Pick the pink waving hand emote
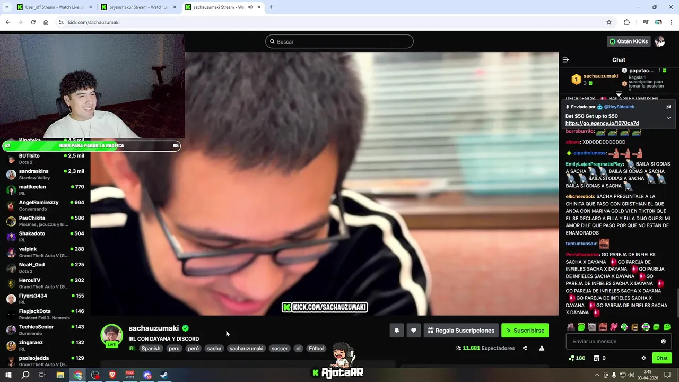Viewport: 679px width, 382px height. [x=614, y=327]
